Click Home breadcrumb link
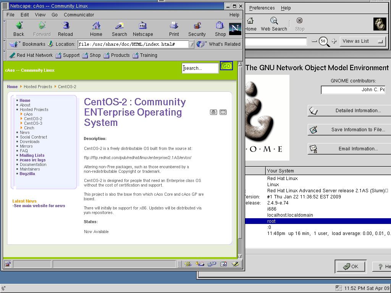Viewport: 391px width, 293px height. tap(12, 87)
